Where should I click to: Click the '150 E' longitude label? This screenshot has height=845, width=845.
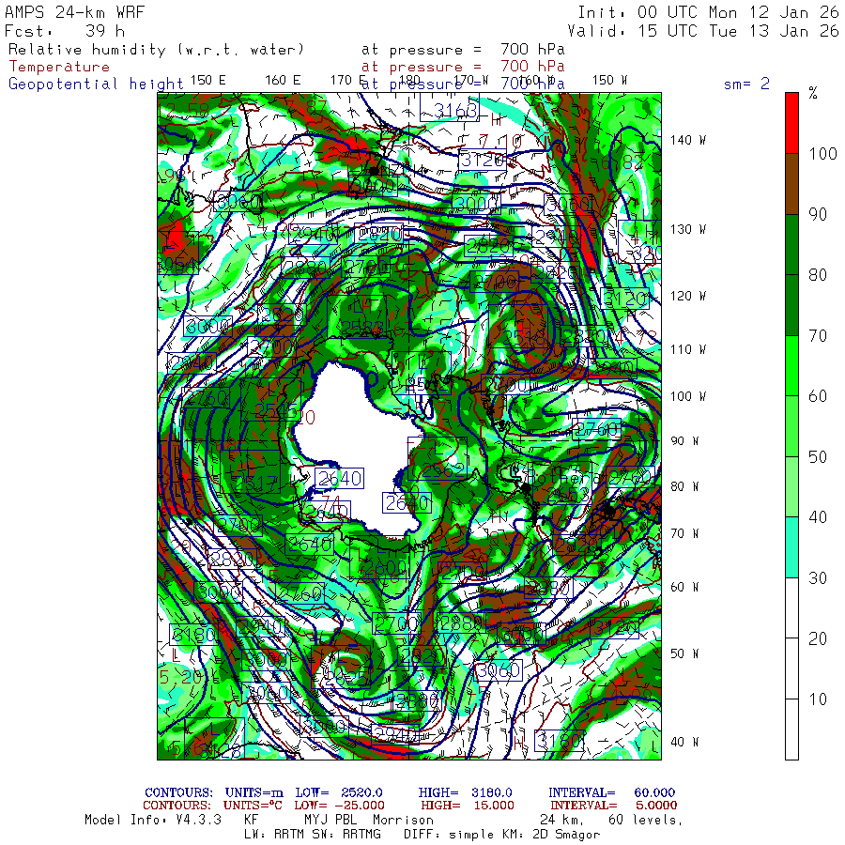click(x=208, y=81)
